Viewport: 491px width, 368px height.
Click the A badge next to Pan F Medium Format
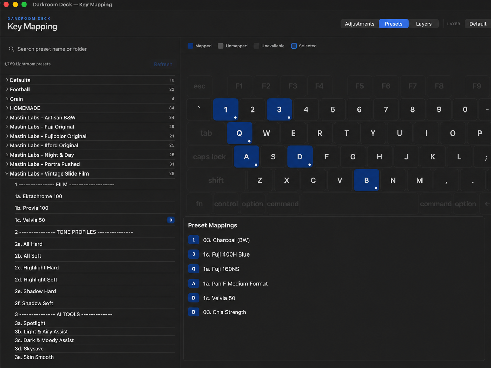click(194, 284)
